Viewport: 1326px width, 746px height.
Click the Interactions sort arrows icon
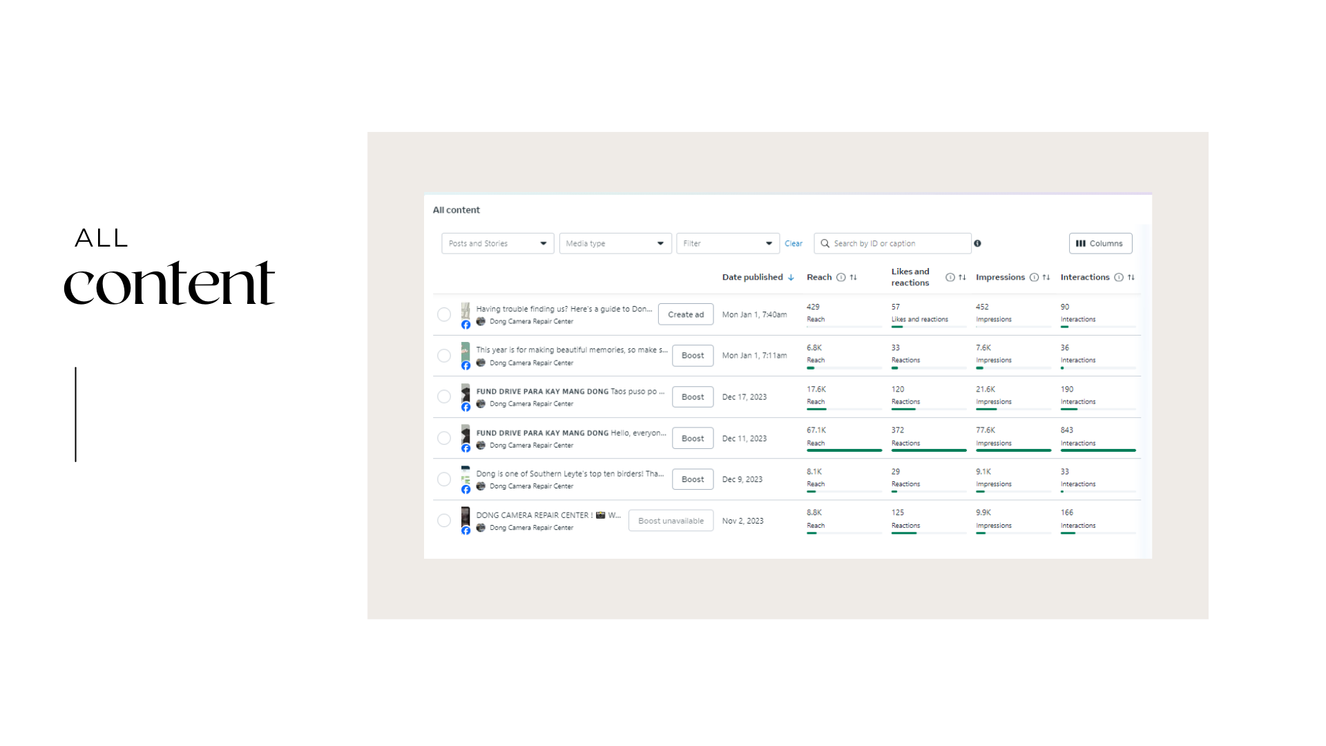tap(1131, 278)
